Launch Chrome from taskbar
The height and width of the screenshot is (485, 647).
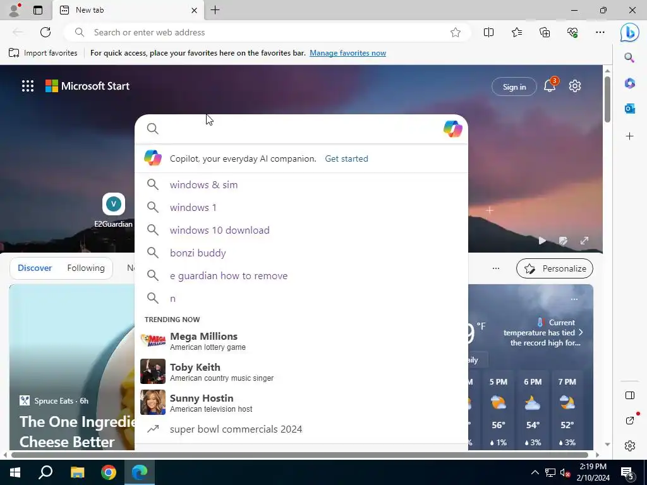tap(109, 472)
